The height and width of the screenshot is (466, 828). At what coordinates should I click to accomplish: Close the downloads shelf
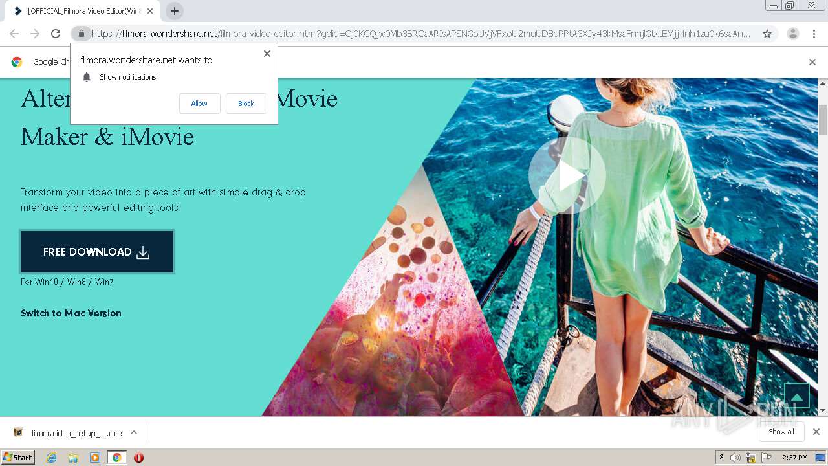pyautogui.click(x=816, y=432)
